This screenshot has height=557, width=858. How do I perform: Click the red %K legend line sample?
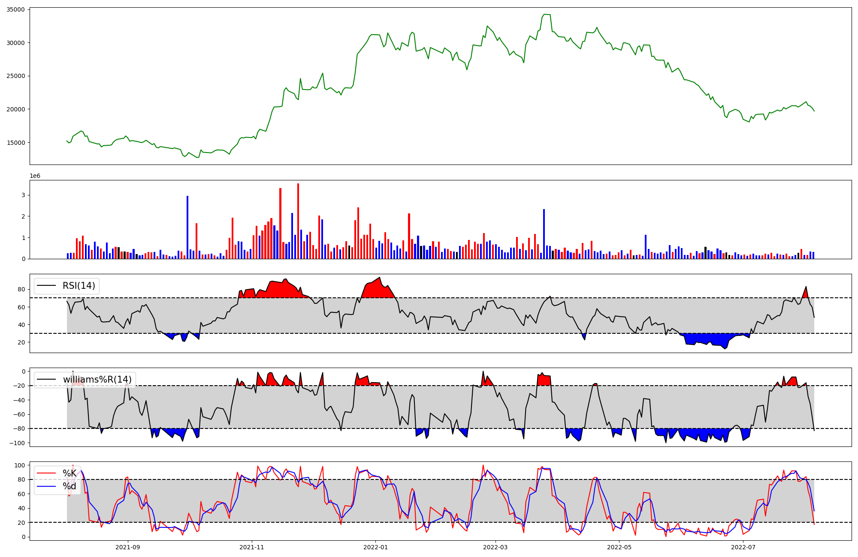(47, 473)
